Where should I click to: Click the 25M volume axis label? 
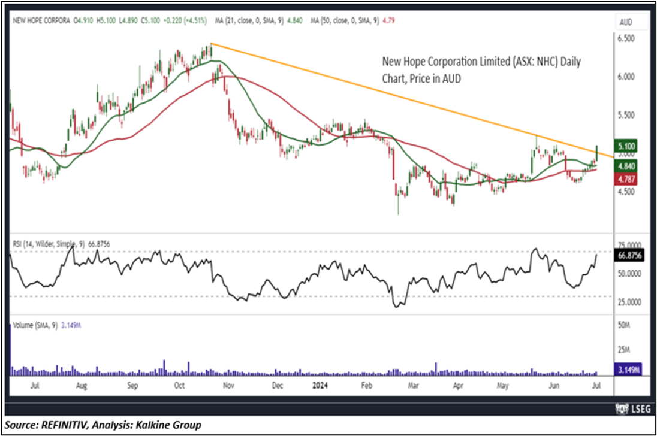click(x=624, y=349)
